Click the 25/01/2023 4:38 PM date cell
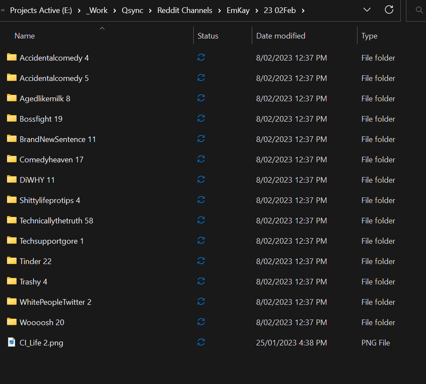Image resolution: width=426 pixels, height=384 pixels. pos(291,343)
